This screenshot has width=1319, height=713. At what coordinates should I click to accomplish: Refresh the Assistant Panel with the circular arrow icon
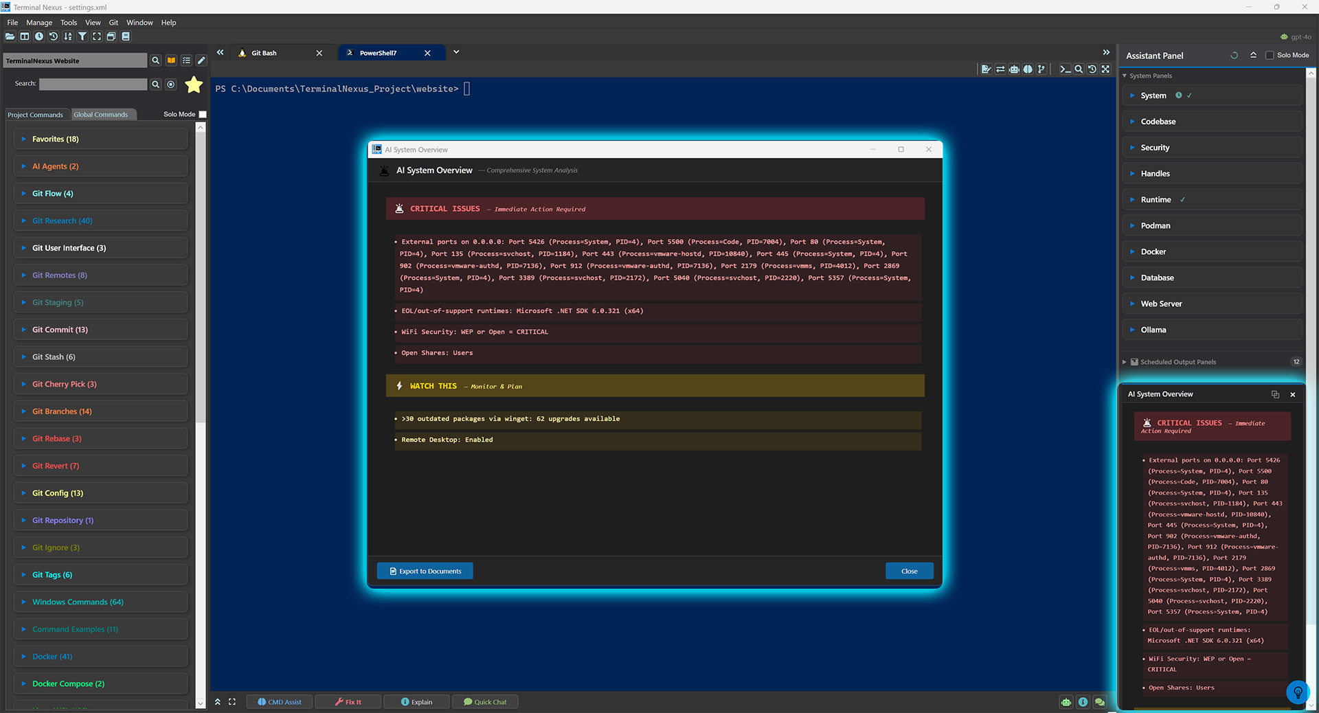pos(1234,55)
